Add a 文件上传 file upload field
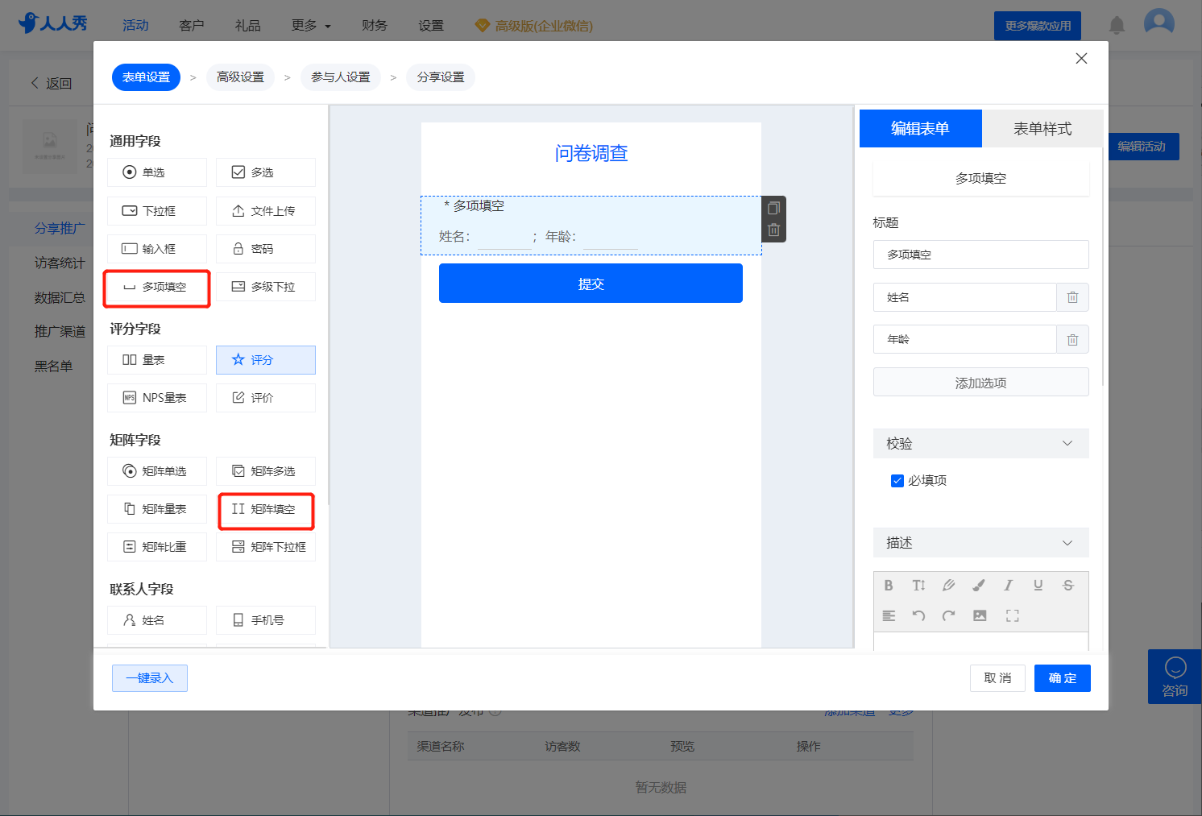The height and width of the screenshot is (816, 1202). coord(266,211)
